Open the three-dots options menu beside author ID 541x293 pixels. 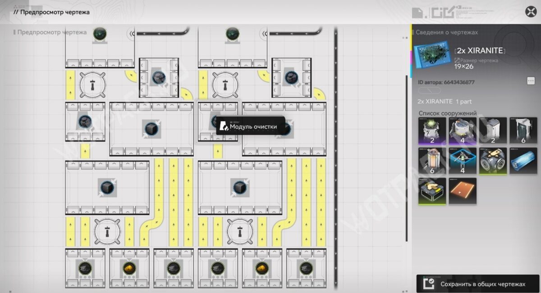(531, 81)
